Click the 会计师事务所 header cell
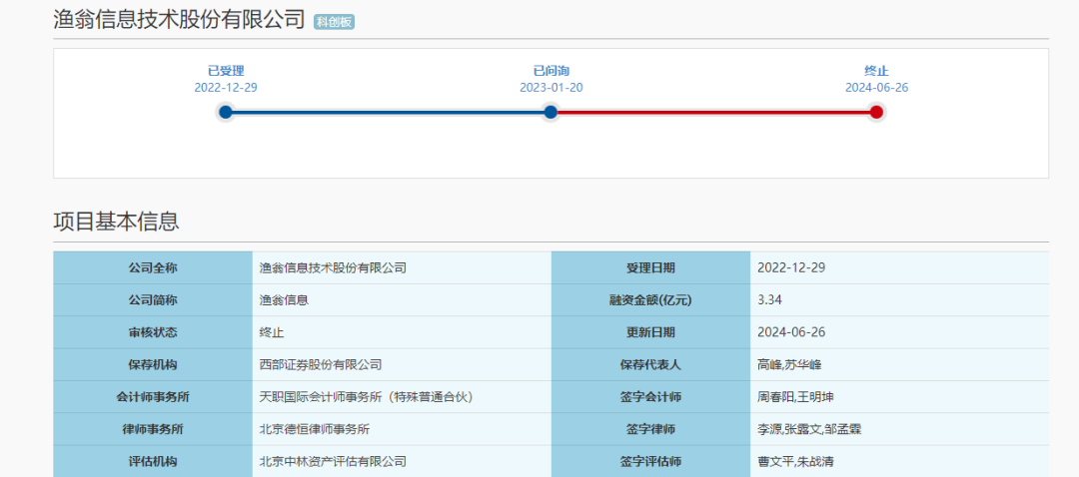 coord(153,397)
